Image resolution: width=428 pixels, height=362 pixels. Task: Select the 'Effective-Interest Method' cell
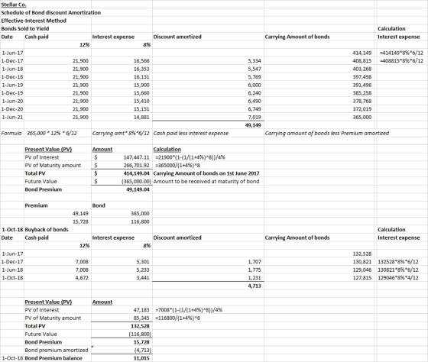(x=34, y=21)
